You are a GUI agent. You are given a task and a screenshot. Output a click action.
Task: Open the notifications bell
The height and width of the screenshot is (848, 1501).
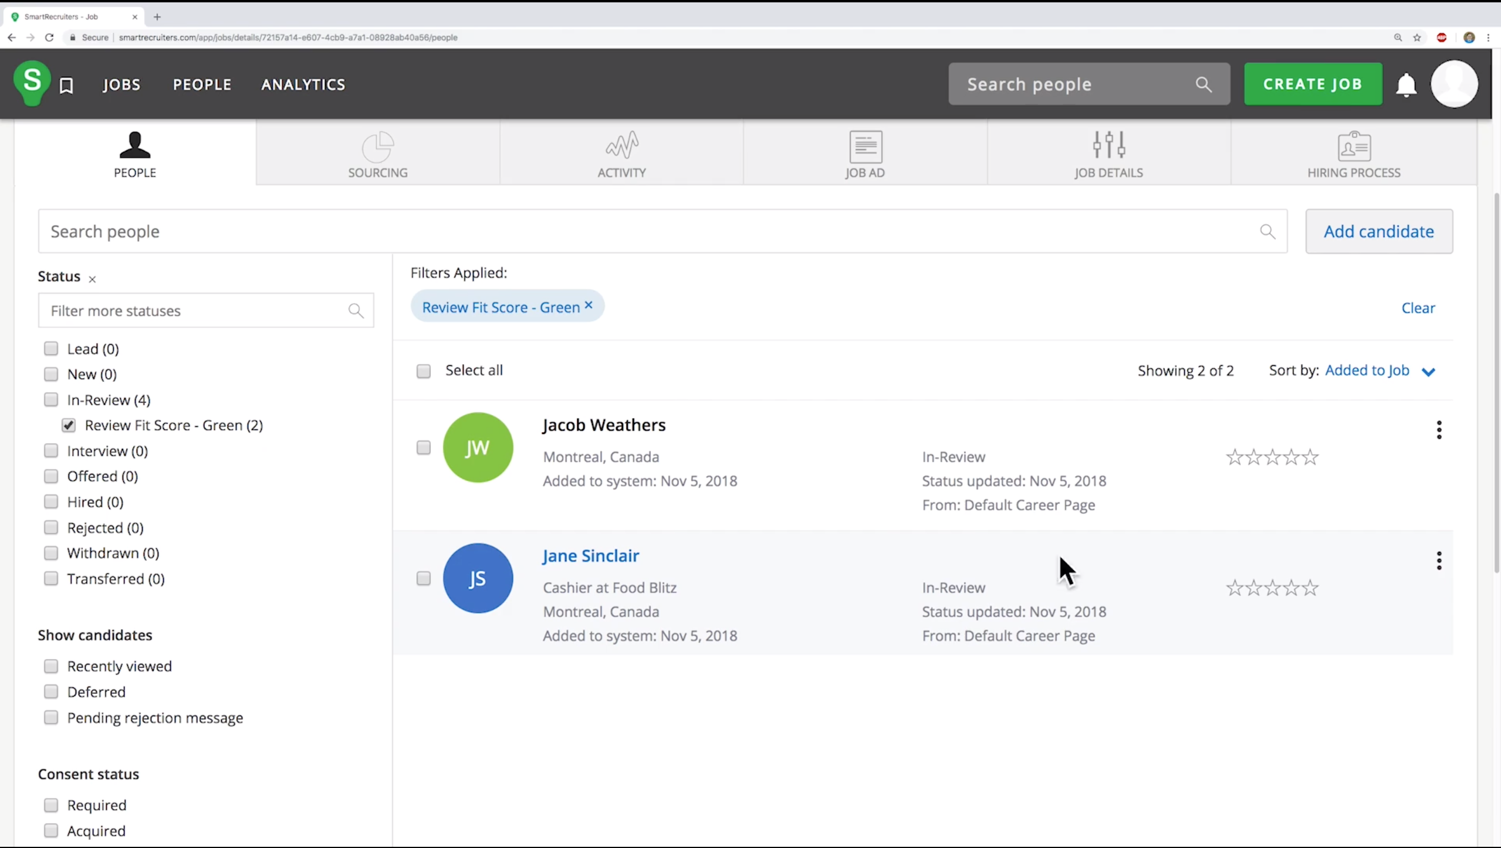click(x=1406, y=85)
